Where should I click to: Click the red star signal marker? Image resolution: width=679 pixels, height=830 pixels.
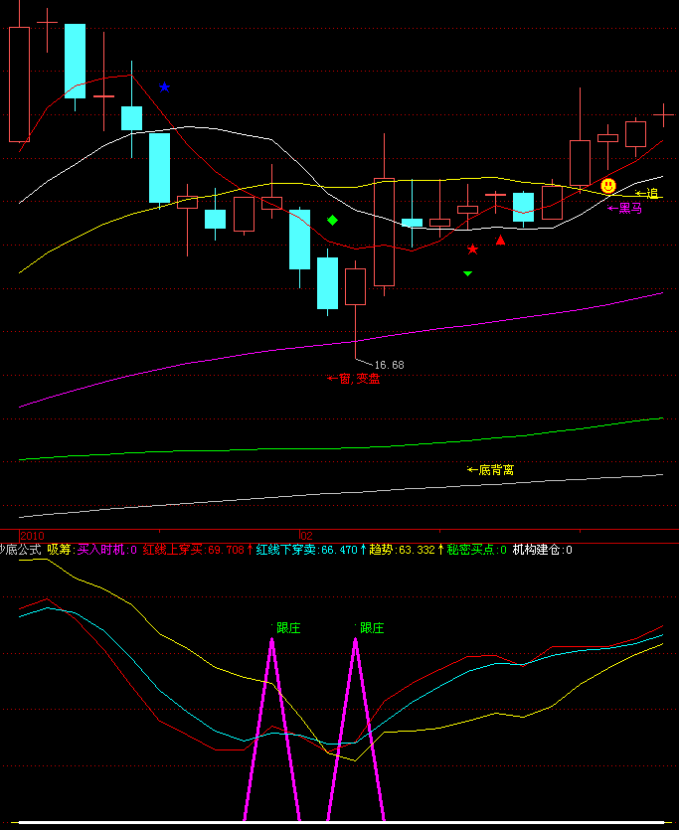472,249
